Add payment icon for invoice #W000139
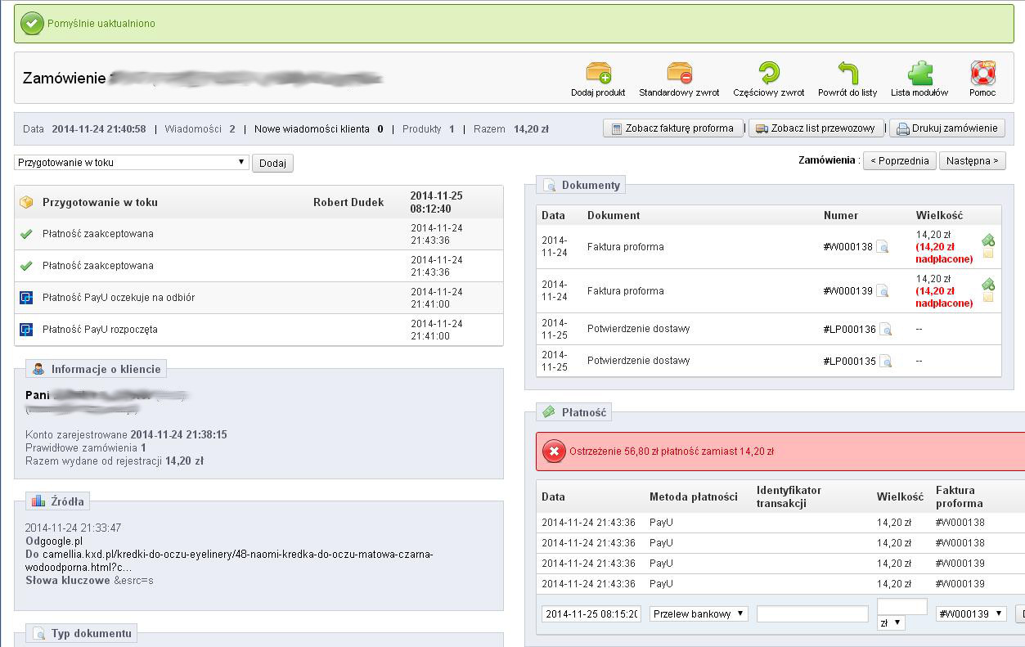This screenshot has height=647, width=1025. pos(988,284)
